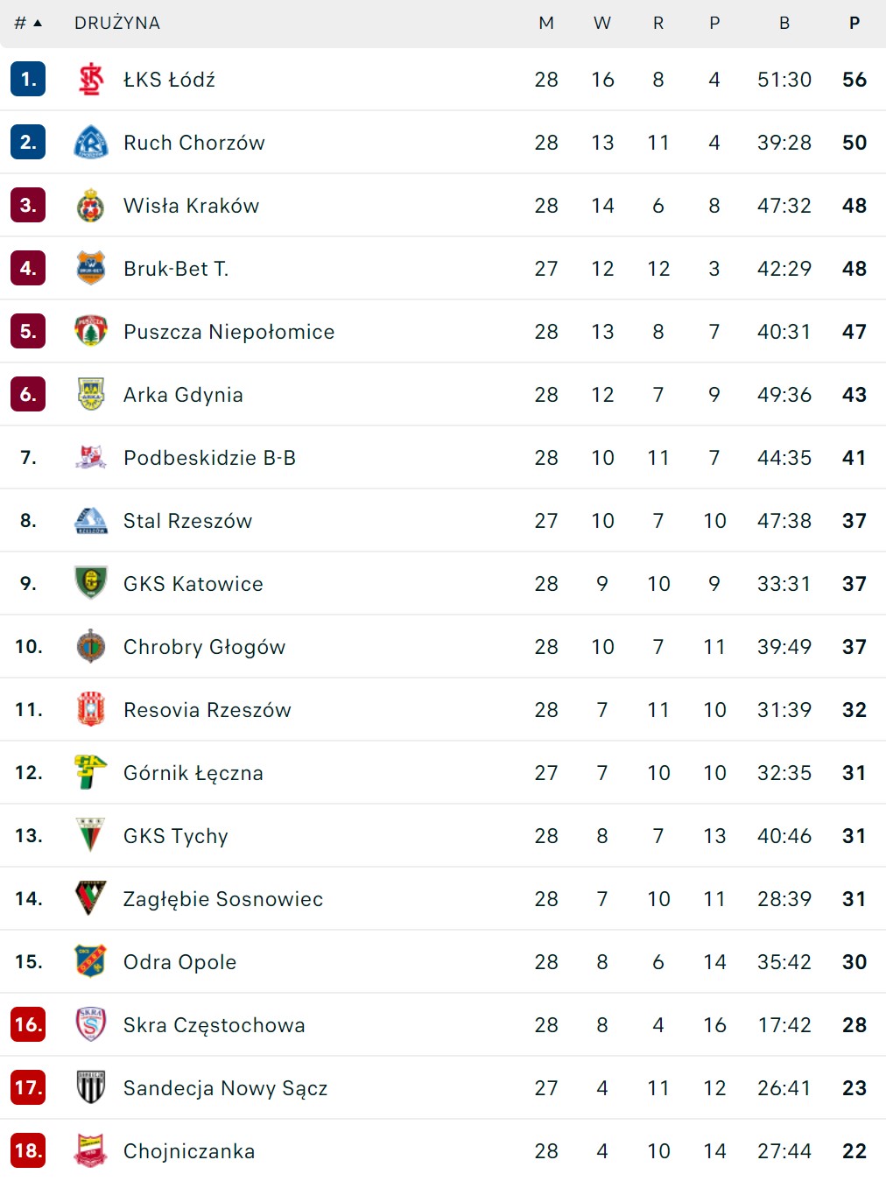Click the Skra Częstochowa club crest

(91, 1025)
